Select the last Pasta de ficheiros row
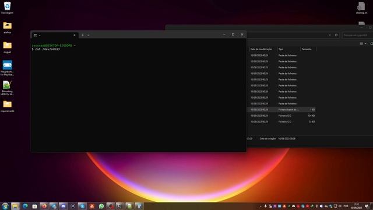The width and height of the screenshot is (373, 210). pos(281,104)
